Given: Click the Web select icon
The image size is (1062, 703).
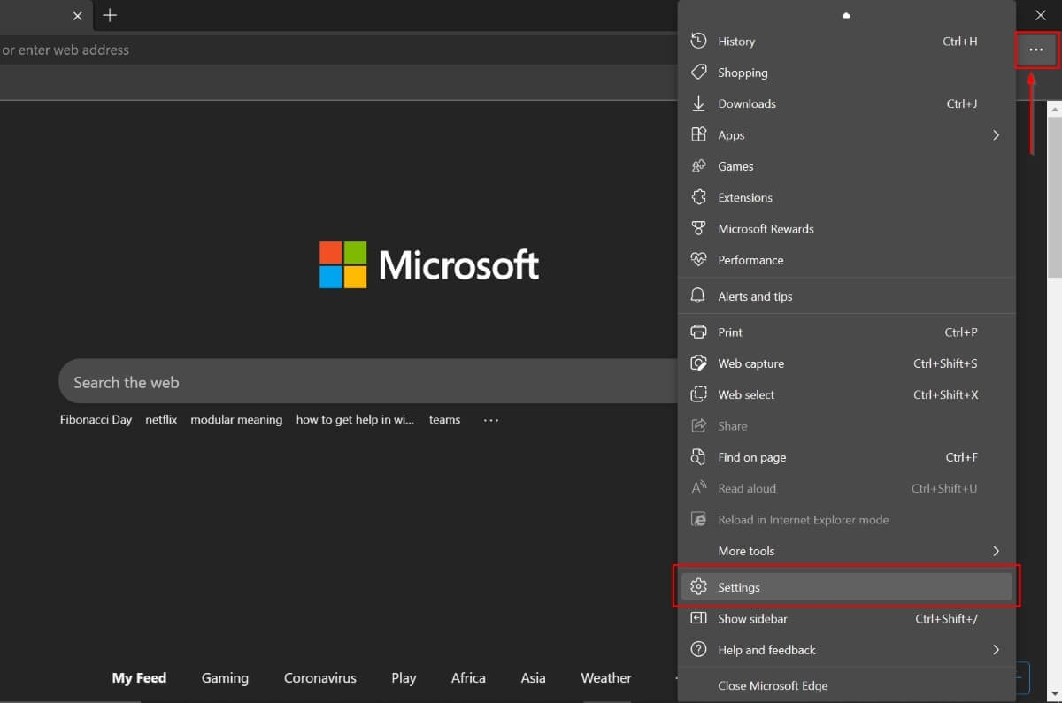Looking at the screenshot, I should [x=698, y=394].
